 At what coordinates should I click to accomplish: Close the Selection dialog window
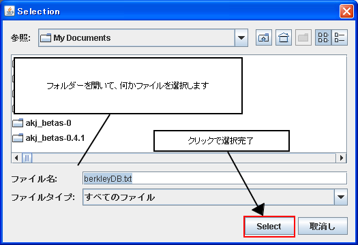346,11
